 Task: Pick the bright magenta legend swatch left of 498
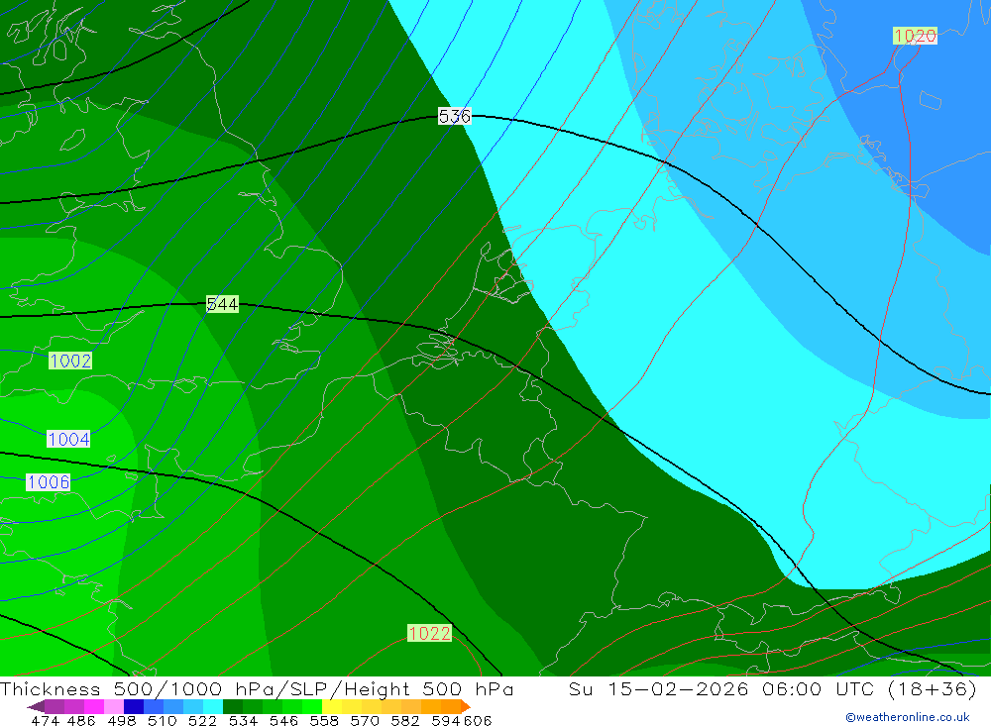click(x=93, y=706)
